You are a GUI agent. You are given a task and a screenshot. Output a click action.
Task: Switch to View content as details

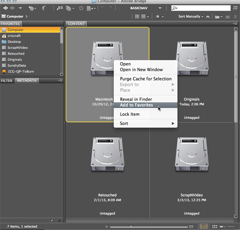pyautogui.click(x=223, y=226)
